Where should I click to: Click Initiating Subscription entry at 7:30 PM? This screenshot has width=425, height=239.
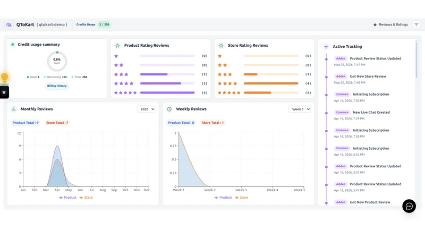[371, 95]
